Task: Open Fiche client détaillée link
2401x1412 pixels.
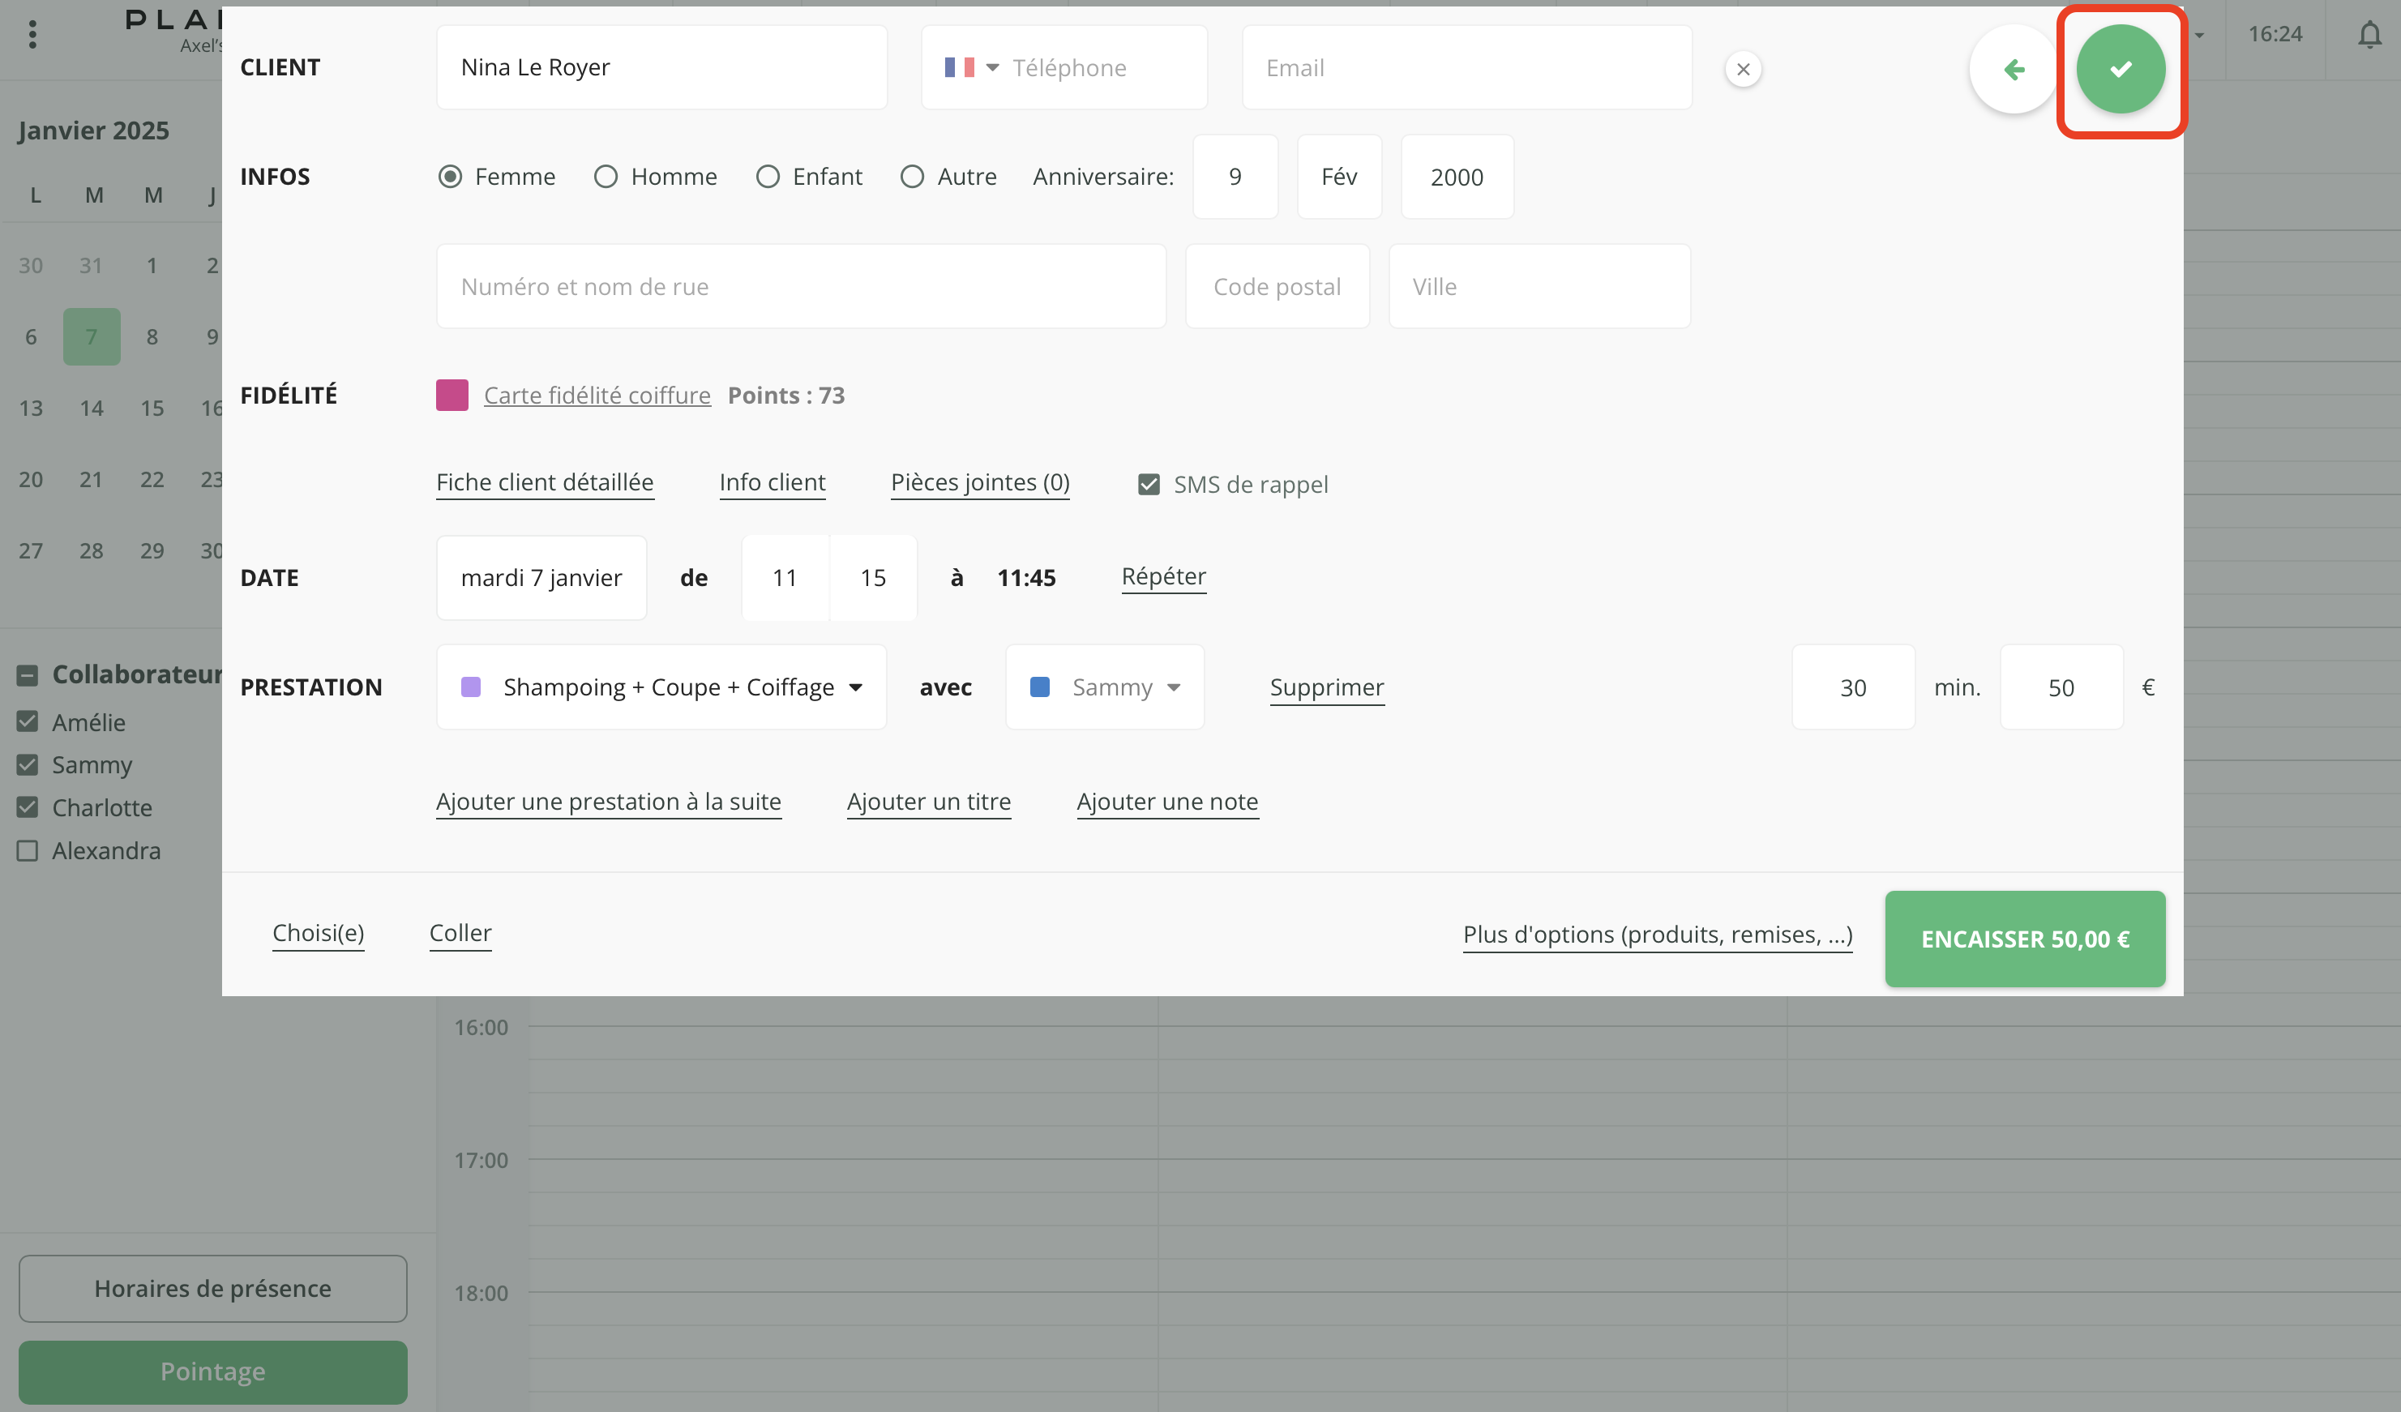Action: click(x=544, y=482)
